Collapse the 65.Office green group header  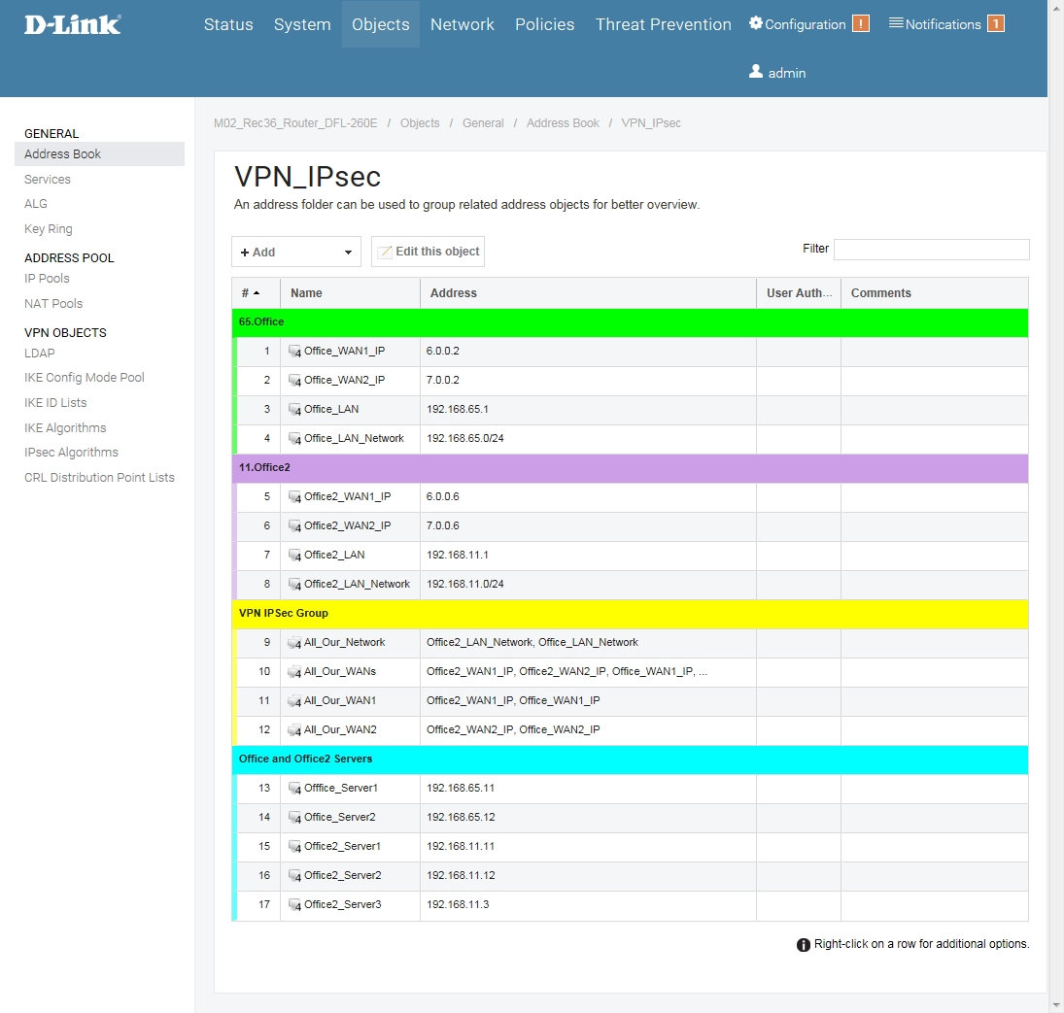click(630, 321)
